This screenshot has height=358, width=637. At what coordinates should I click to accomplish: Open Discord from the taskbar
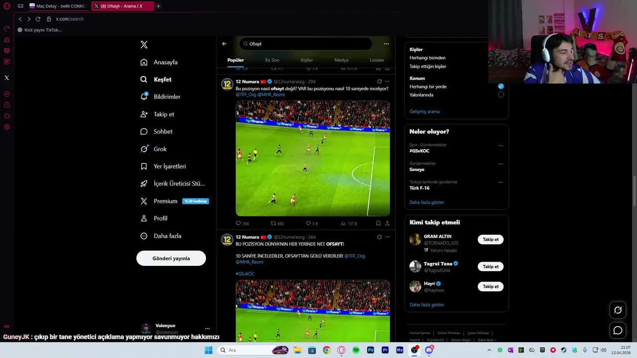click(429, 350)
